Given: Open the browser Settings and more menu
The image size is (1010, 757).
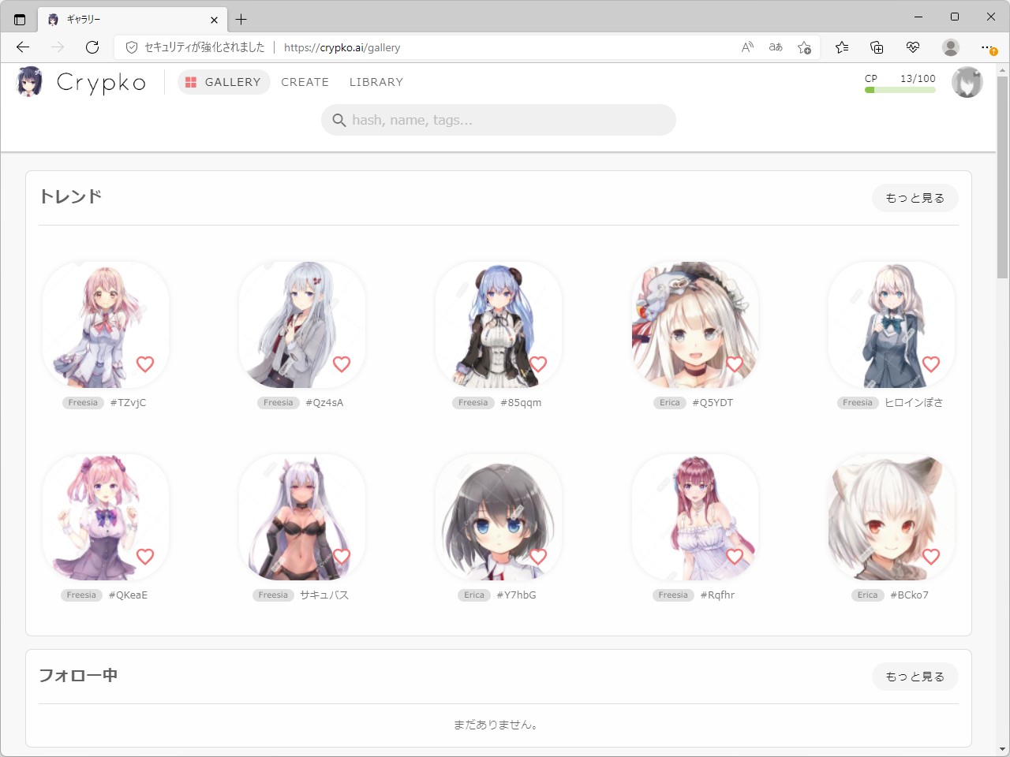Looking at the screenshot, I should [988, 47].
